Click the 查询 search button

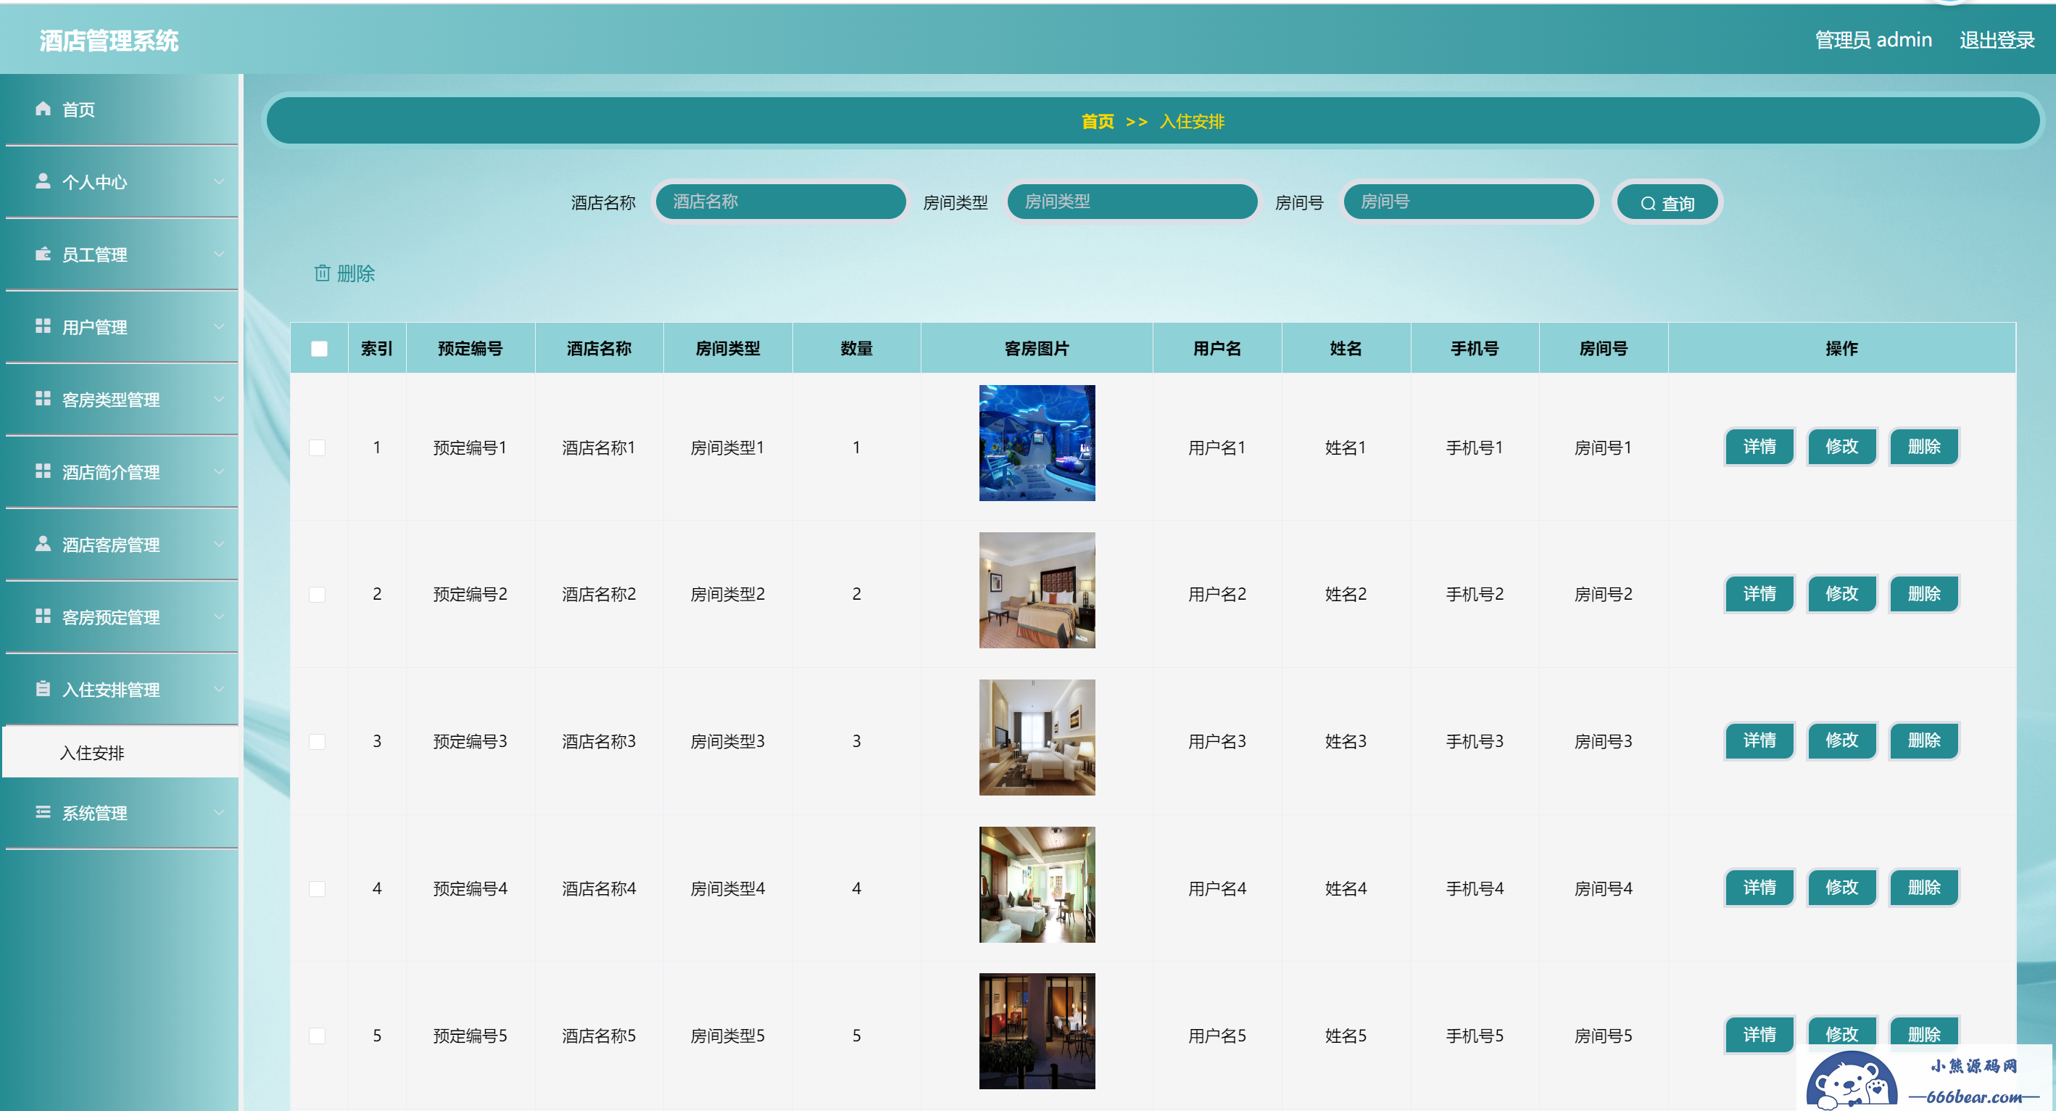tap(1667, 203)
